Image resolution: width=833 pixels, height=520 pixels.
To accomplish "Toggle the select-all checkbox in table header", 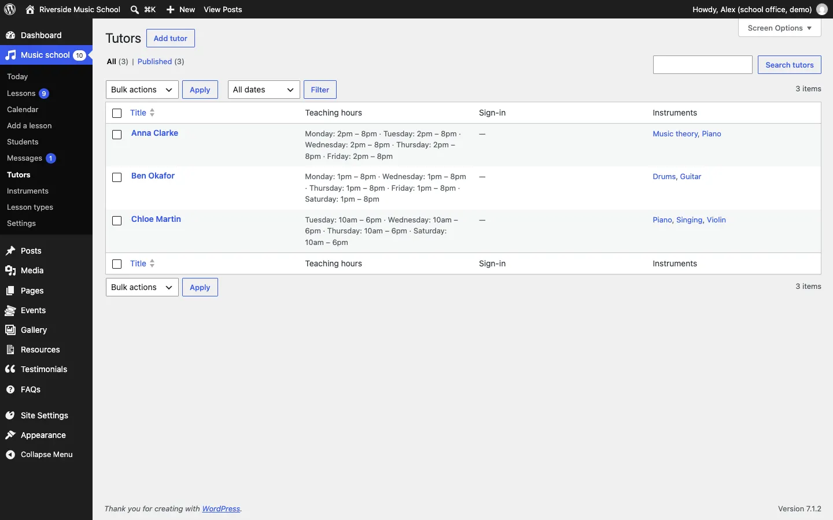I will pyautogui.click(x=117, y=113).
